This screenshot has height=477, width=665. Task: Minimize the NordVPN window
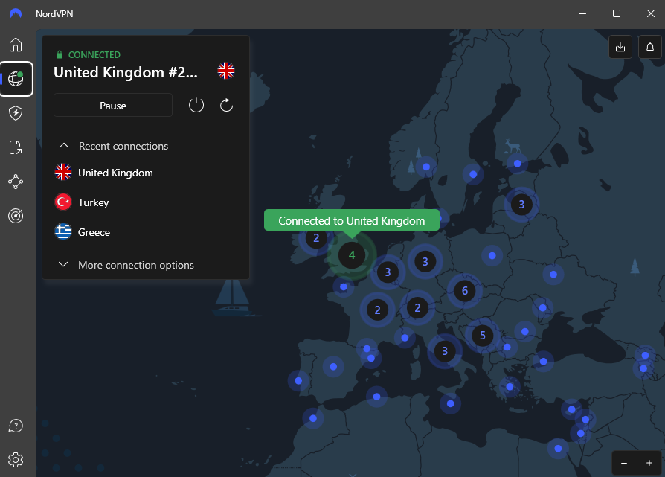click(582, 13)
